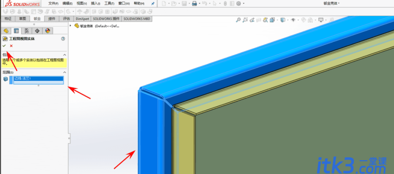Screen dimensions: 394x174
Task: Switch to the 焊件 tab
Action: tap(52, 19)
